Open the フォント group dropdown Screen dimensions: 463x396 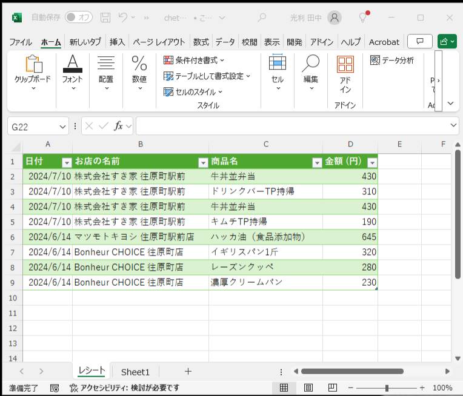click(73, 72)
